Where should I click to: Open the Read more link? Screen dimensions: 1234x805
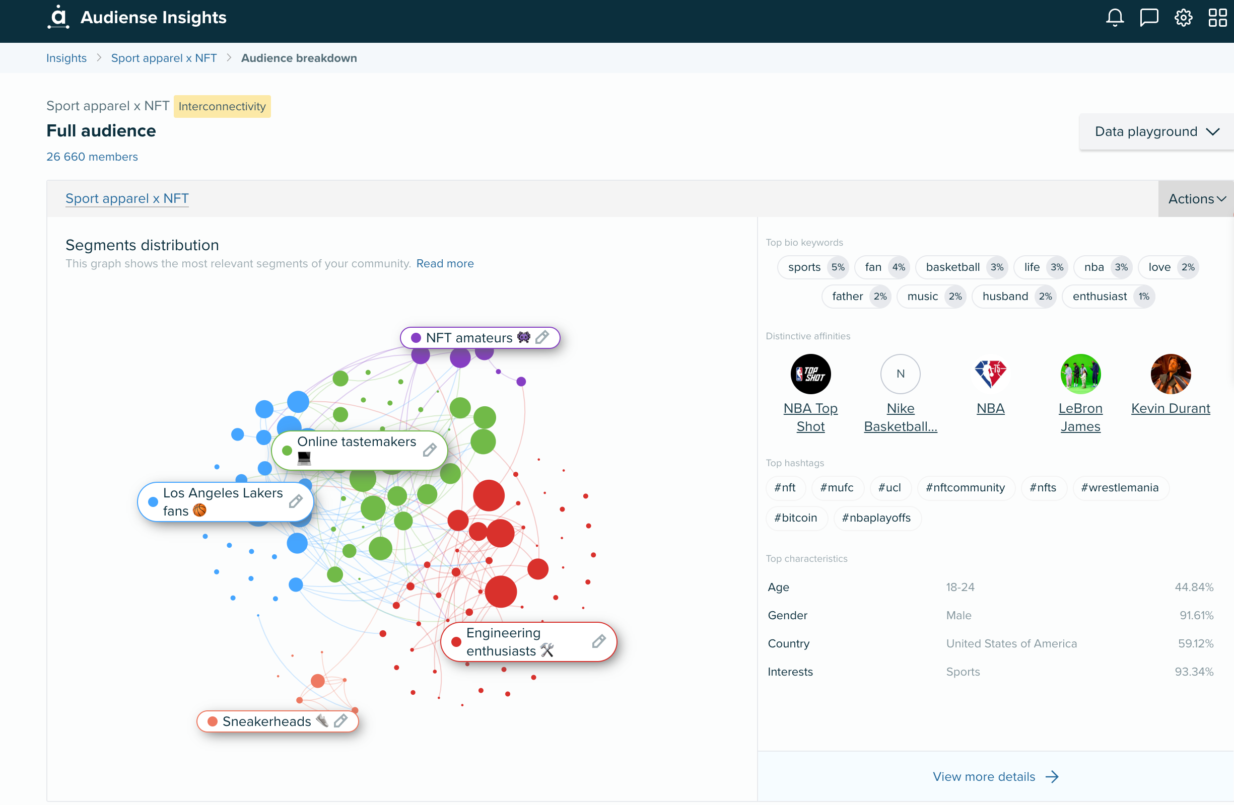coord(445,263)
